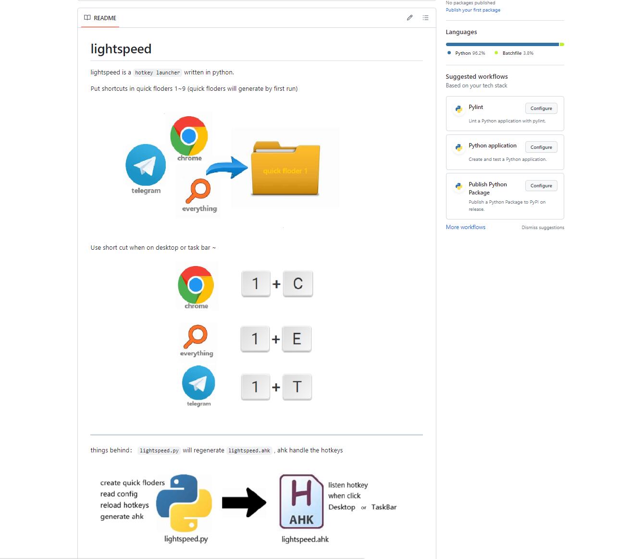Screen dimensions: 631x559
Task: Click the T key image
Action: point(297,387)
